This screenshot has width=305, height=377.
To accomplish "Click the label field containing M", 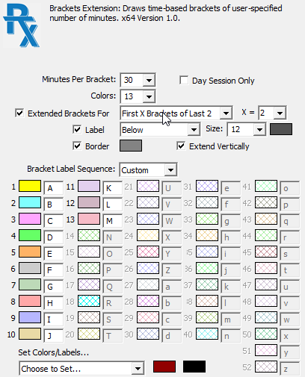I will [113, 221].
